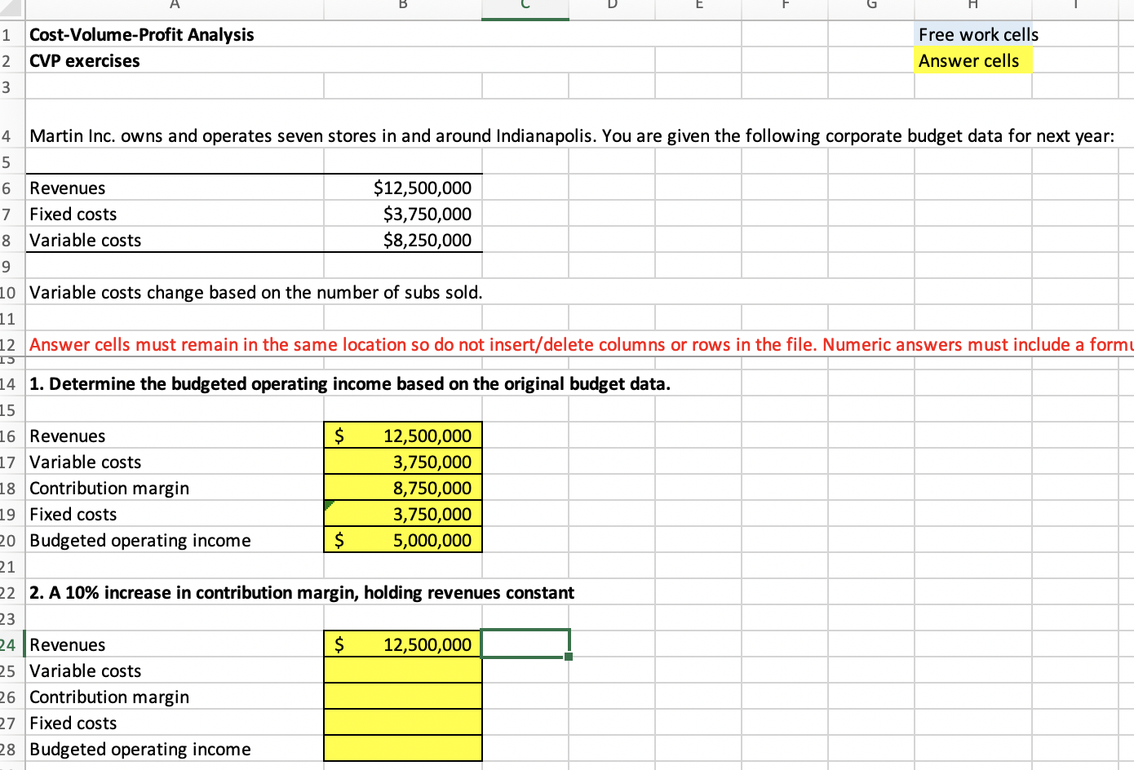Click the yellow Answer cells legend cell
Image resolution: width=1134 pixels, height=770 pixels.
(x=973, y=60)
